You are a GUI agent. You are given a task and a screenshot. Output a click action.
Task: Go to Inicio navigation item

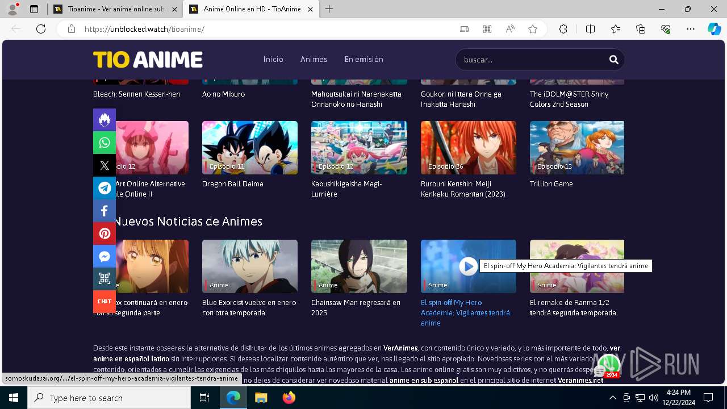[273, 60]
